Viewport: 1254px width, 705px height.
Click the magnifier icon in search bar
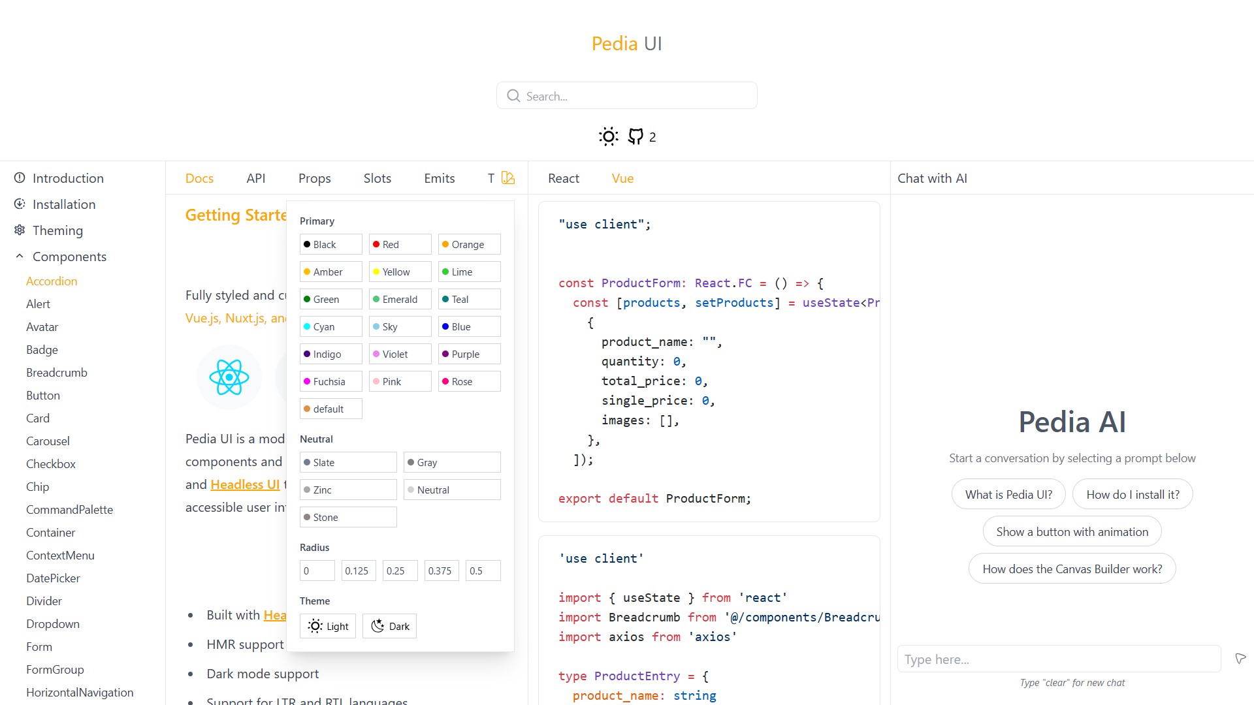(x=514, y=96)
